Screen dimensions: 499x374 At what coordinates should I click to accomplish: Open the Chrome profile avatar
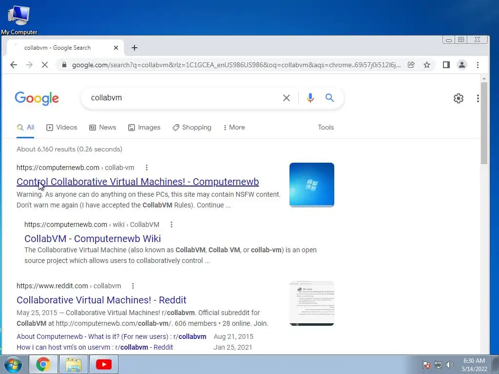[x=462, y=65]
